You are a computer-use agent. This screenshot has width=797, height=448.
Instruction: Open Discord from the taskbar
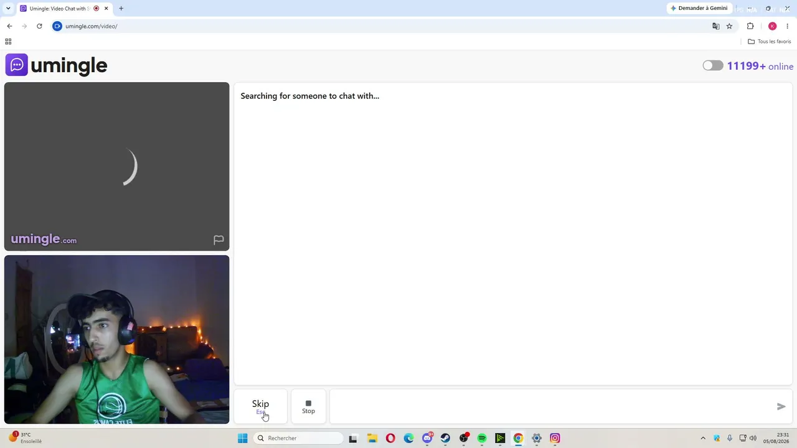tap(427, 438)
